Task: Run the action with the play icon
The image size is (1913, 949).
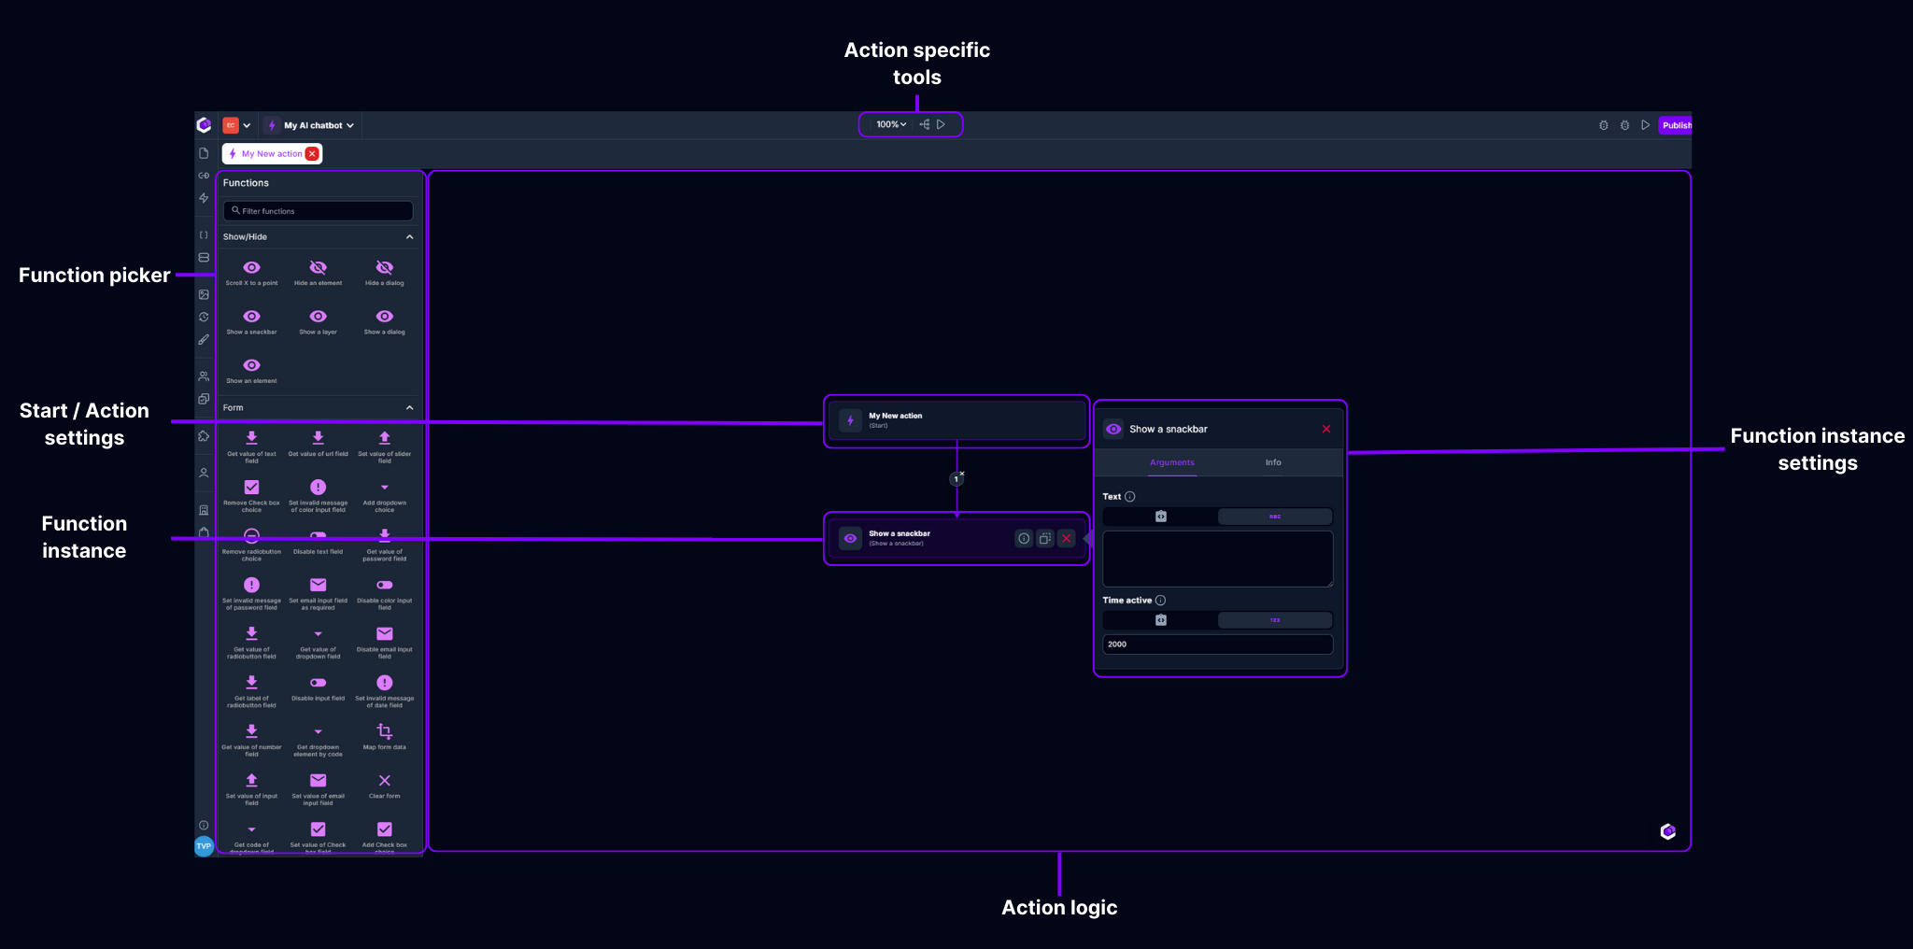Action: [941, 123]
